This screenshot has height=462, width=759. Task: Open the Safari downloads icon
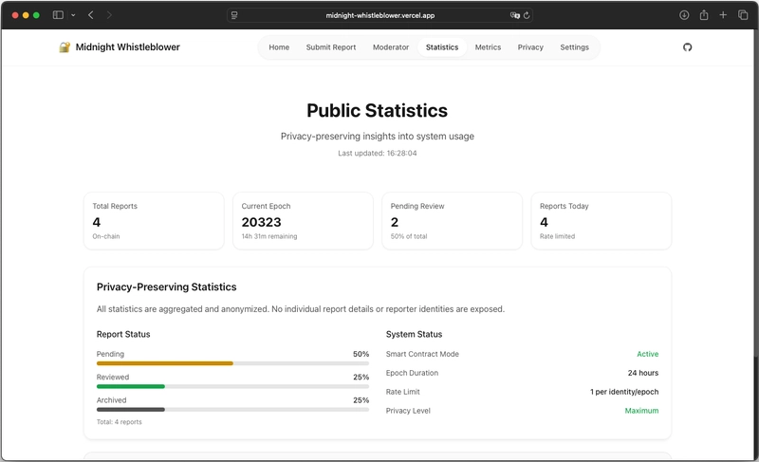pos(684,15)
